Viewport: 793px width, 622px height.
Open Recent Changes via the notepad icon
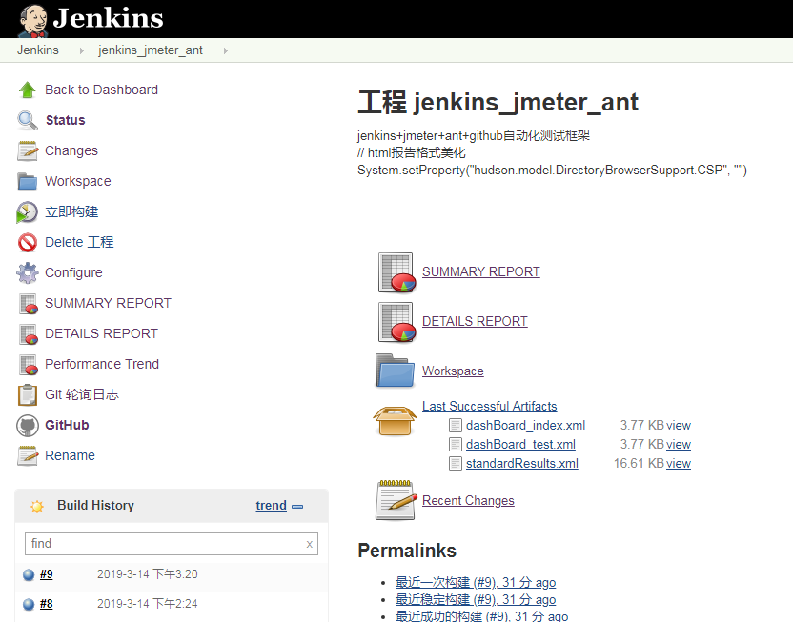[395, 498]
